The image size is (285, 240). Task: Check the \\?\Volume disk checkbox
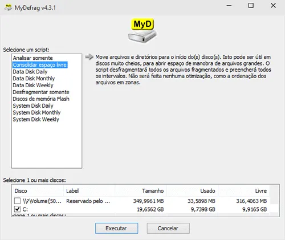click(x=17, y=201)
